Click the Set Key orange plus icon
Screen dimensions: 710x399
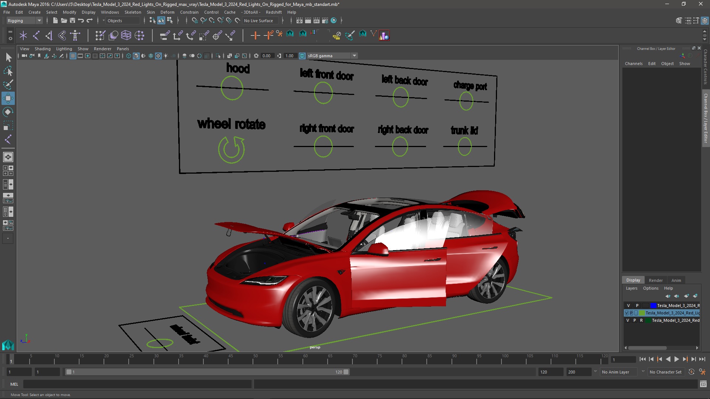tap(255, 35)
